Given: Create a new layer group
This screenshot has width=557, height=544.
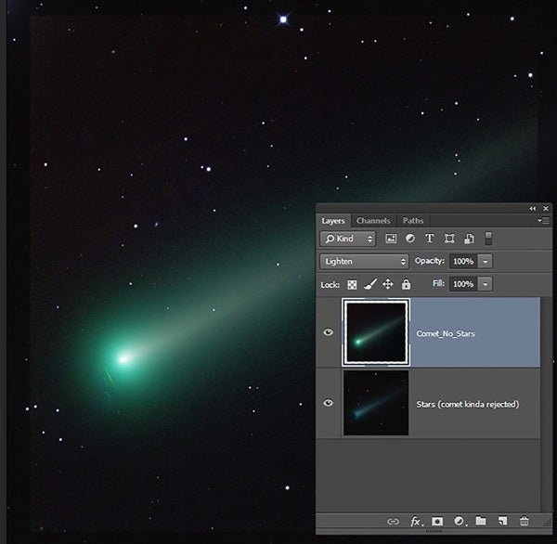Looking at the screenshot, I should [x=481, y=521].
